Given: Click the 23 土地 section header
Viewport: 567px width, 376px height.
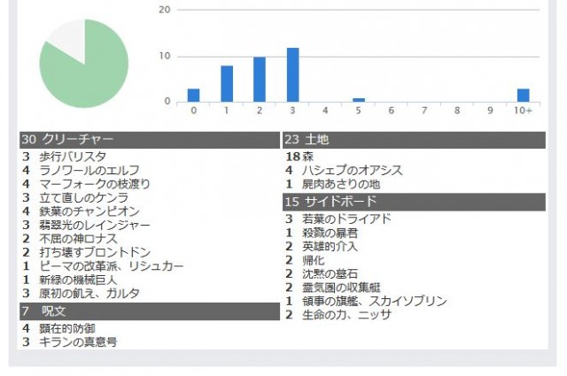Looking at the screenshot, I should (x=414, y=140).
